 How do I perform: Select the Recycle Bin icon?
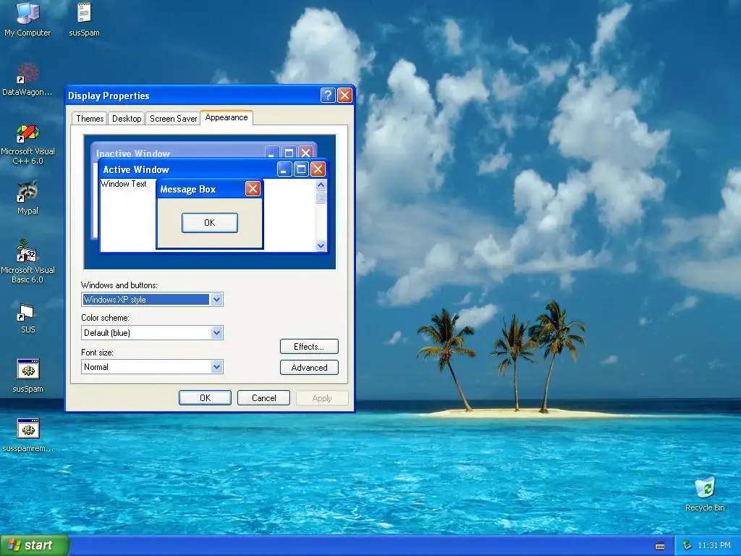click(x=705, y=494)
